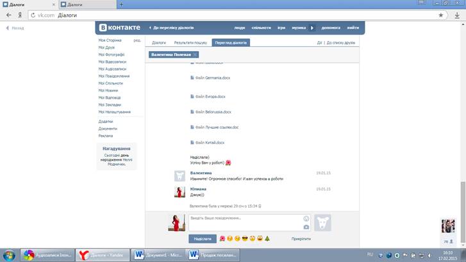Open the emoji smiley picker in the message box
This screenshot has width=466, height=262.
(x=306, y=218)
